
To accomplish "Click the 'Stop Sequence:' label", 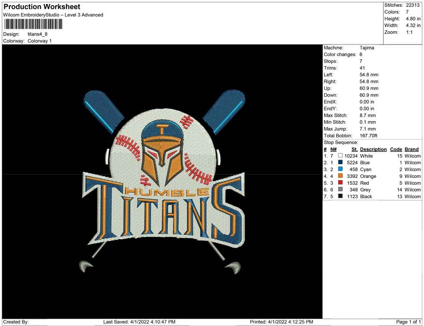I will coord(341,142).
